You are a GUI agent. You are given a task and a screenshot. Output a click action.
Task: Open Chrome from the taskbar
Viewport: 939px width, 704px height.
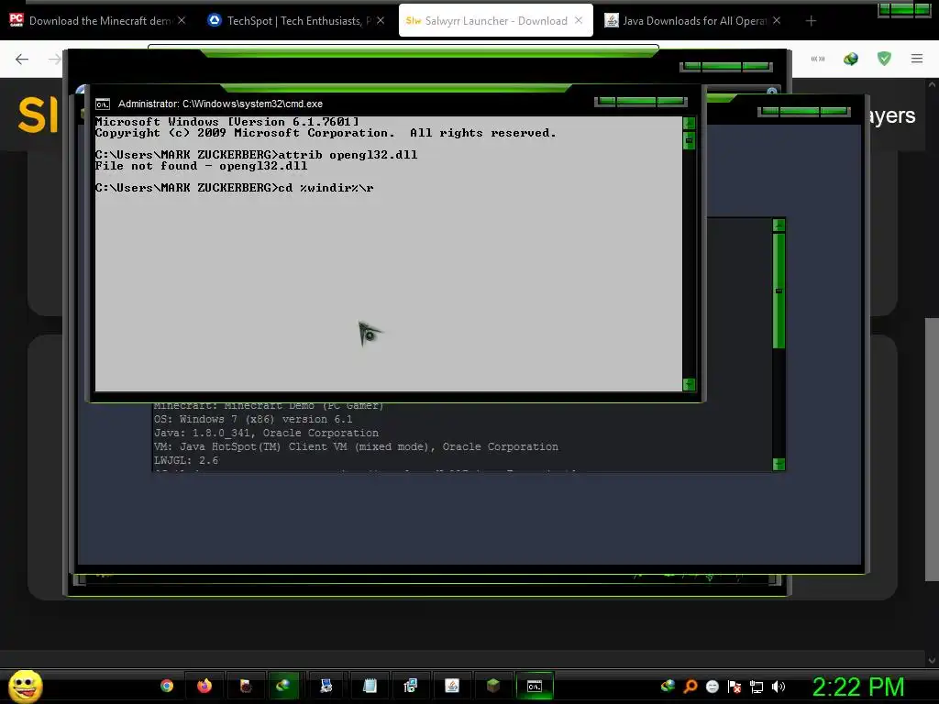167,686
